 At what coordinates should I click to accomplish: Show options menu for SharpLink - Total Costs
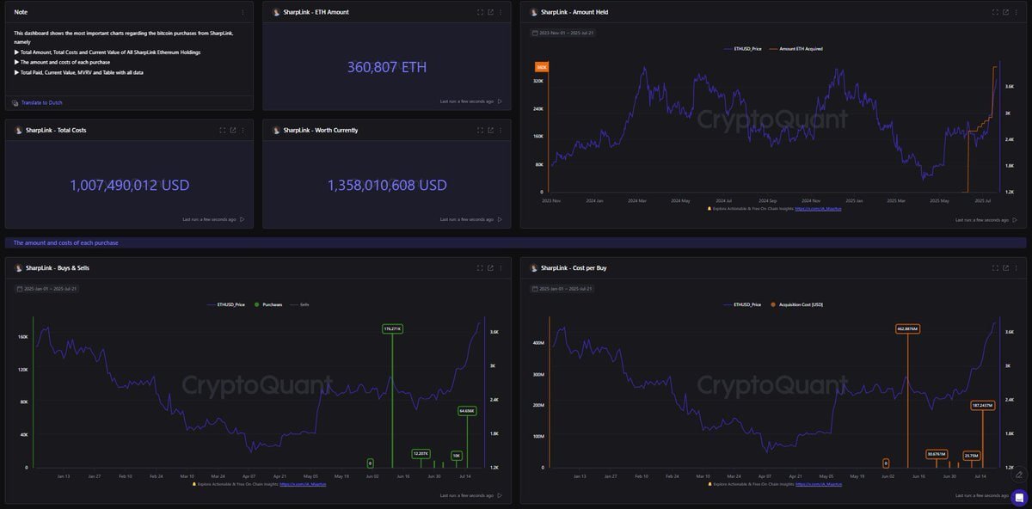(243, 130)
